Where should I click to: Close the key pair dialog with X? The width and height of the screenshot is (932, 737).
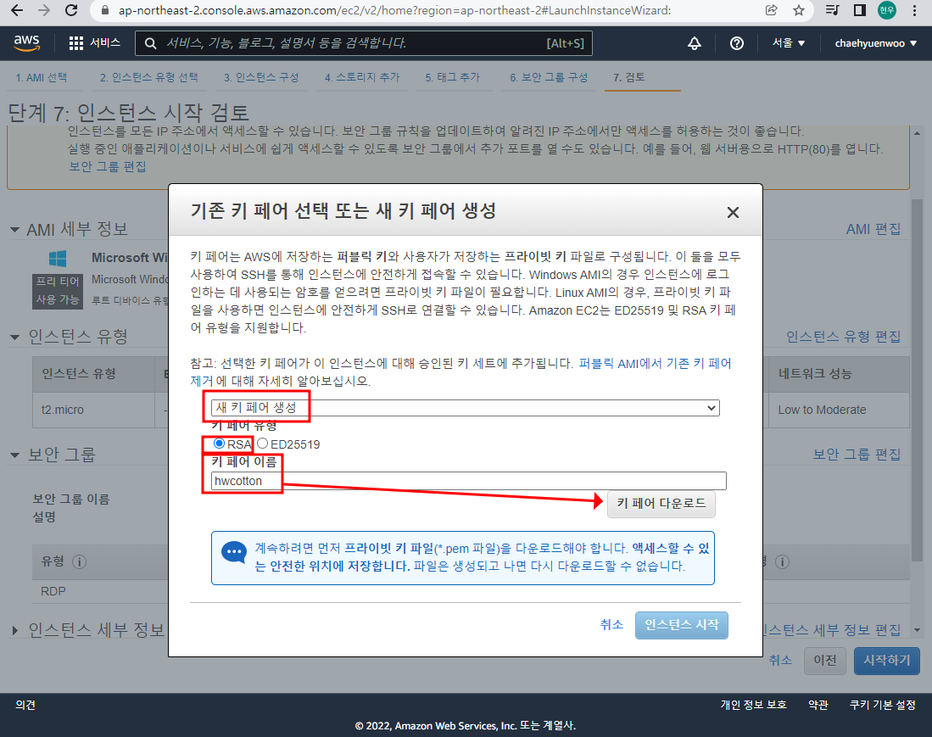(x=733, y=212)
